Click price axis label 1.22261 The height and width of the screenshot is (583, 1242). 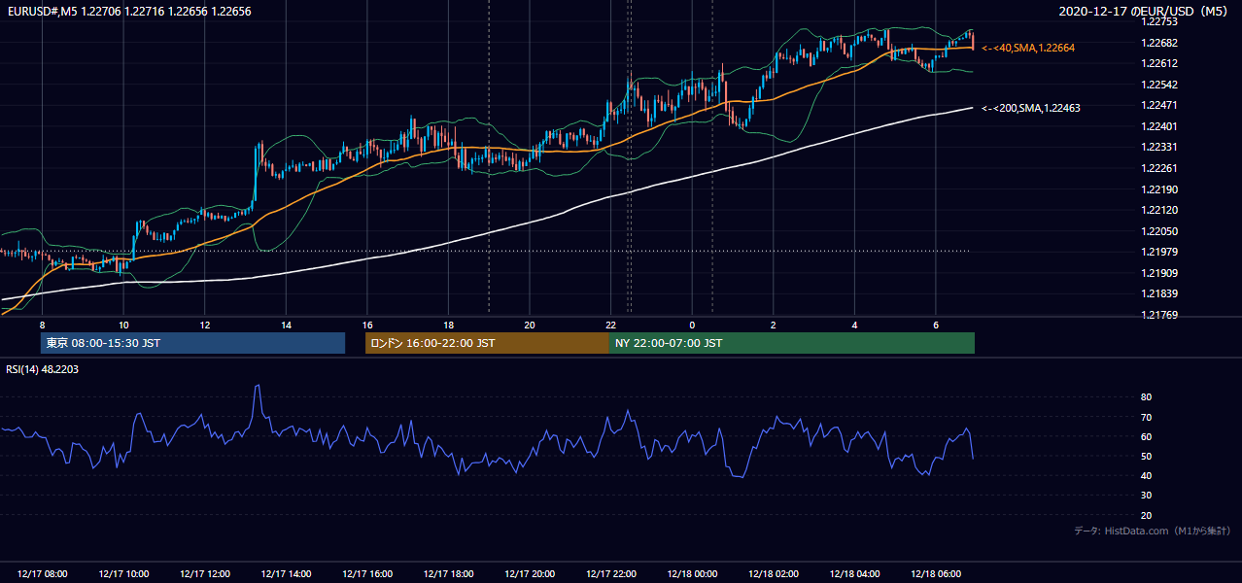pyautogui.click(x=1157, y=168)
